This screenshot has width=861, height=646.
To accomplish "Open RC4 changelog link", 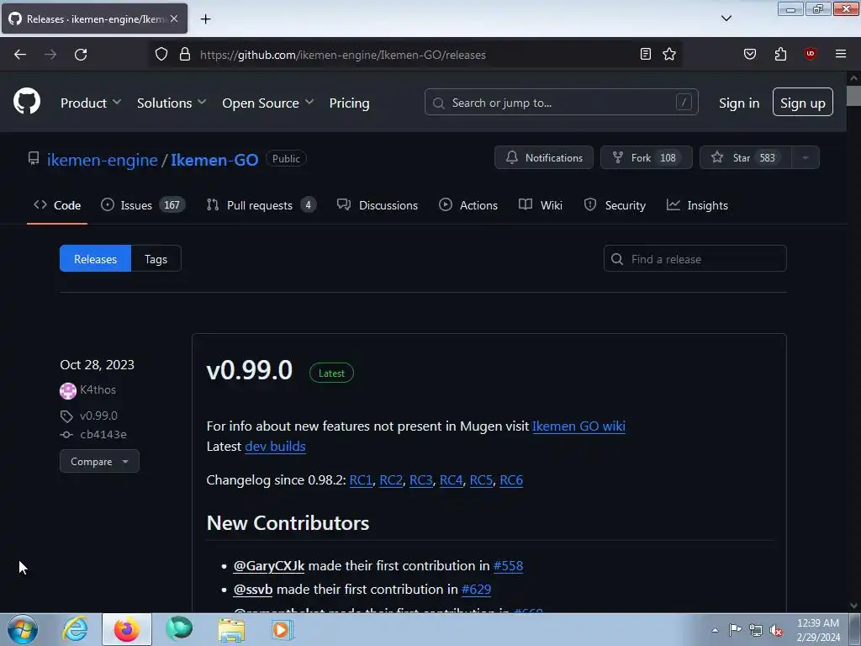I will pyautogui.click(x=452, y=480).
